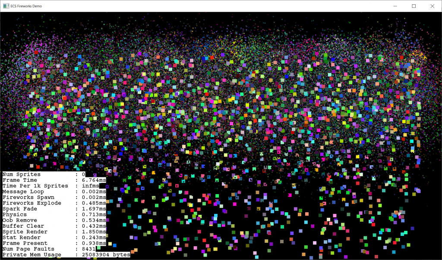The height and width of the screenshot is (260, 442).
Task: Select the Num Page Faults line
Action: point(49,249)
